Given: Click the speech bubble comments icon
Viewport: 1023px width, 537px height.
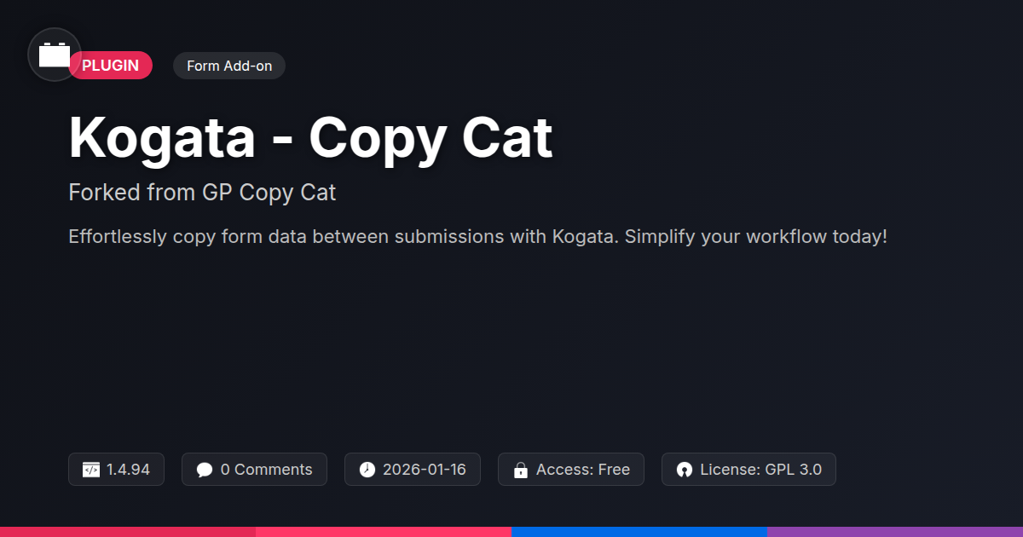Looking at the screenshot, I should tap(205, 470).
